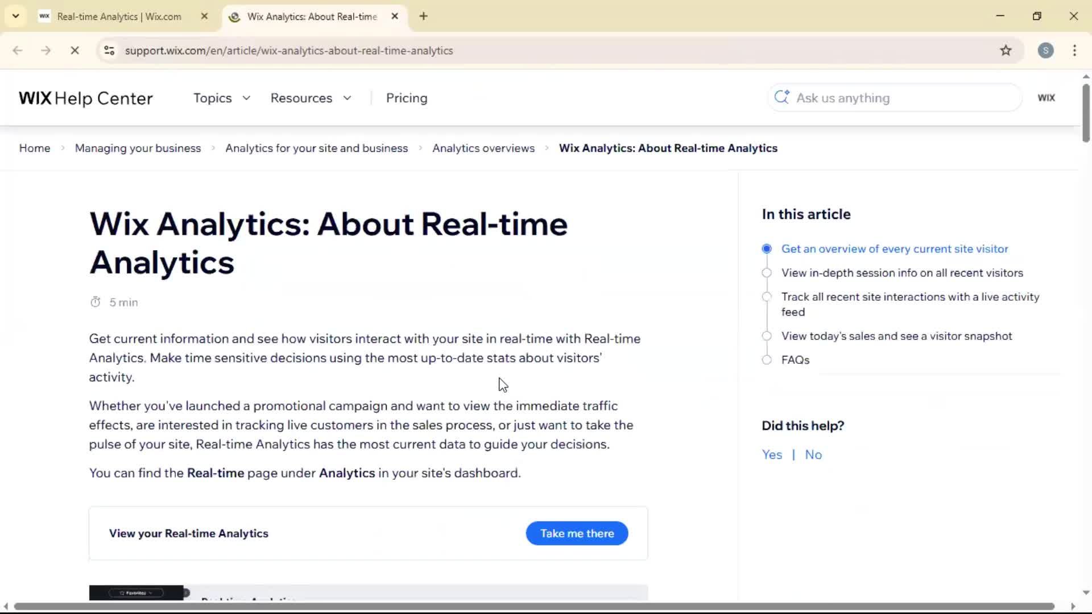Image resolution: width=1092 pixels, height=614 pixels.
Task: Click scroll down arrow of vertical scrollbar
Action: 1086,593
